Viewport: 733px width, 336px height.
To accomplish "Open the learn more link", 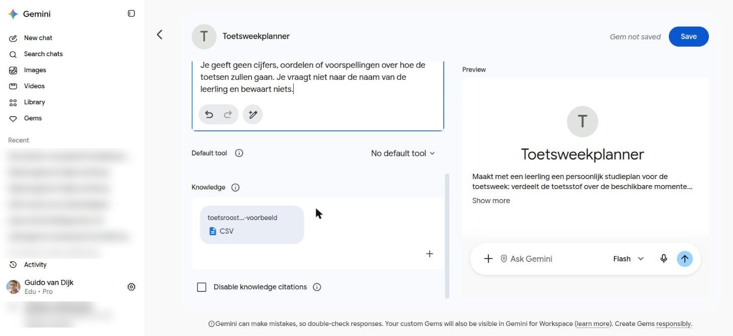I will pos(593,324).
